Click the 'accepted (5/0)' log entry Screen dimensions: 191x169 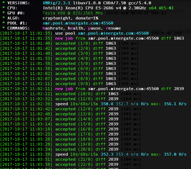(69, 63)
